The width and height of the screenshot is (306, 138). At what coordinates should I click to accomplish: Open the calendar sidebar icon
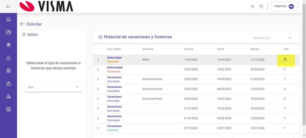tap(8, 71)
